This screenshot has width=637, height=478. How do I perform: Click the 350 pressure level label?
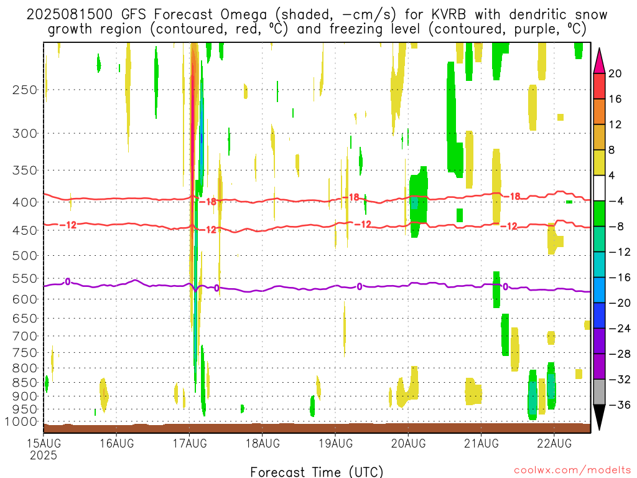tap(25, 171)
